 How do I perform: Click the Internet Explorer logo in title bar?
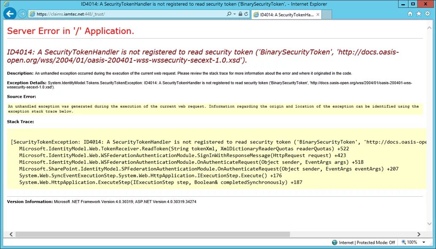6,4
